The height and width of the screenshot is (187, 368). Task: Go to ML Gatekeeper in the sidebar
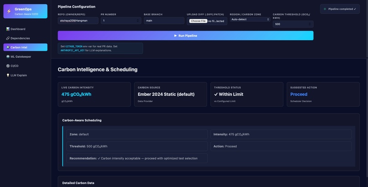[x=26, y=57]
